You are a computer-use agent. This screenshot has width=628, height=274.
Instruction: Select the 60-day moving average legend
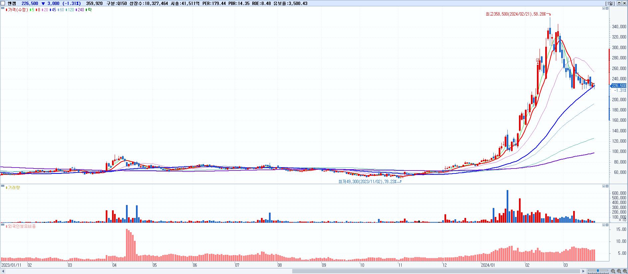61,10
